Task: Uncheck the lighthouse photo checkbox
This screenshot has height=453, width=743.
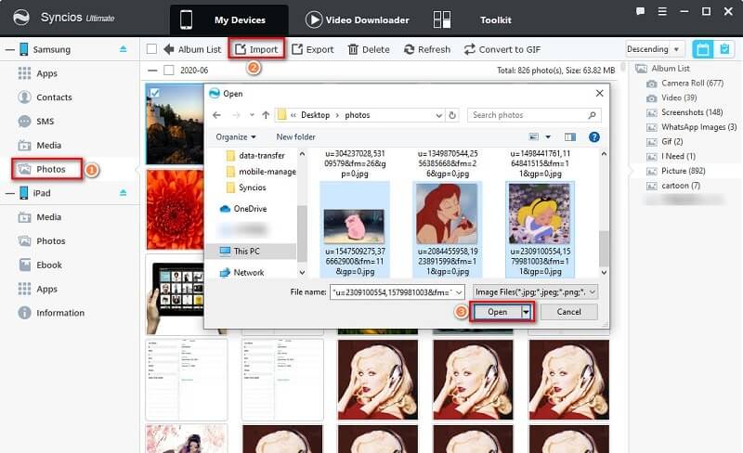Action: click(x=154, y=93)
